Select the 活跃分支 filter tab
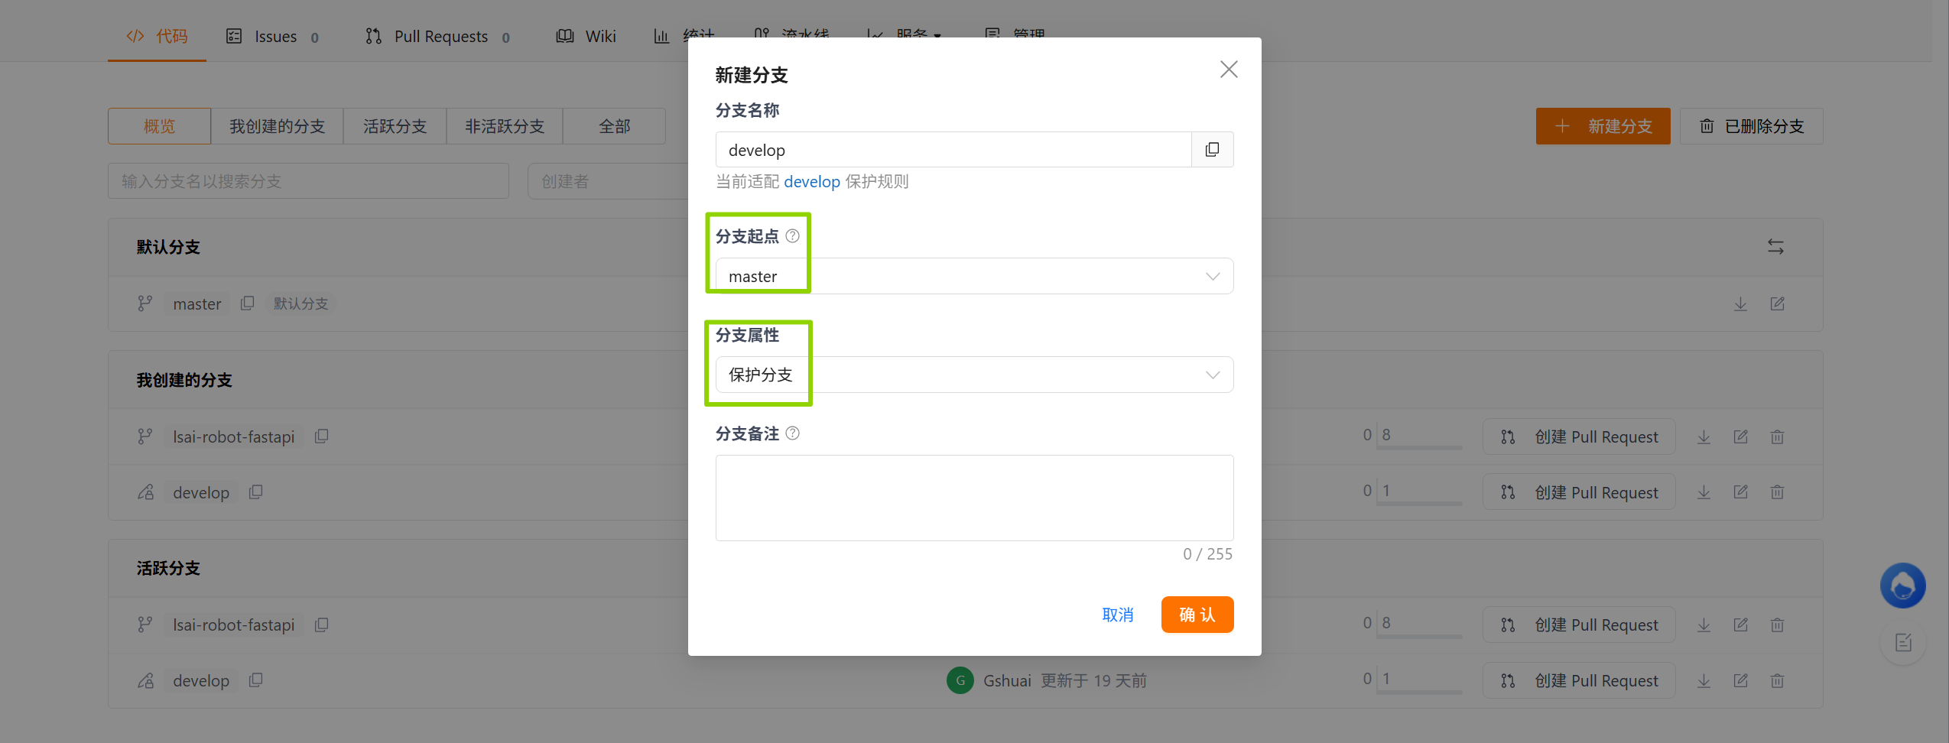Image resolution: width=1949 pixels, height=743 pixels. click(x=395, y=125)
